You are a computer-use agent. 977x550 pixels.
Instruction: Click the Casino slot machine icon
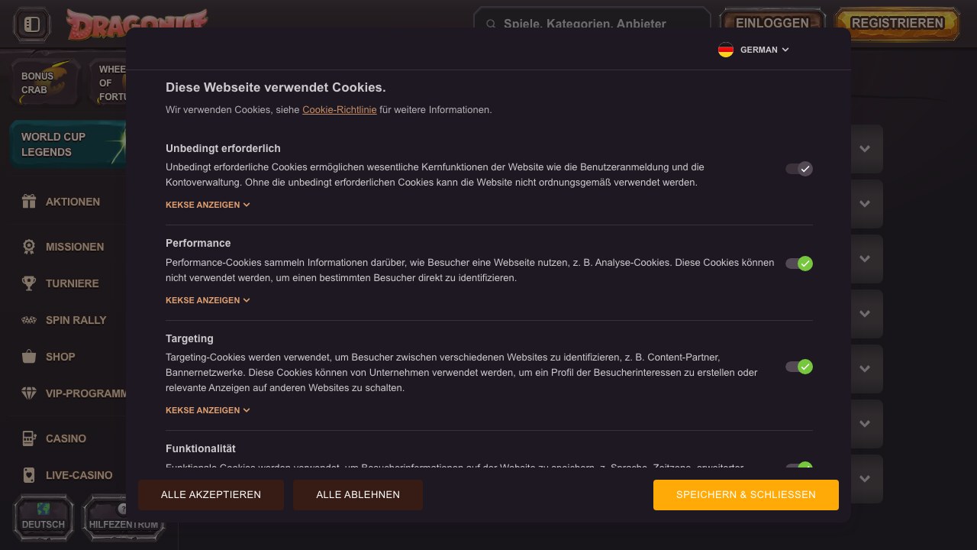click(29, 438)
